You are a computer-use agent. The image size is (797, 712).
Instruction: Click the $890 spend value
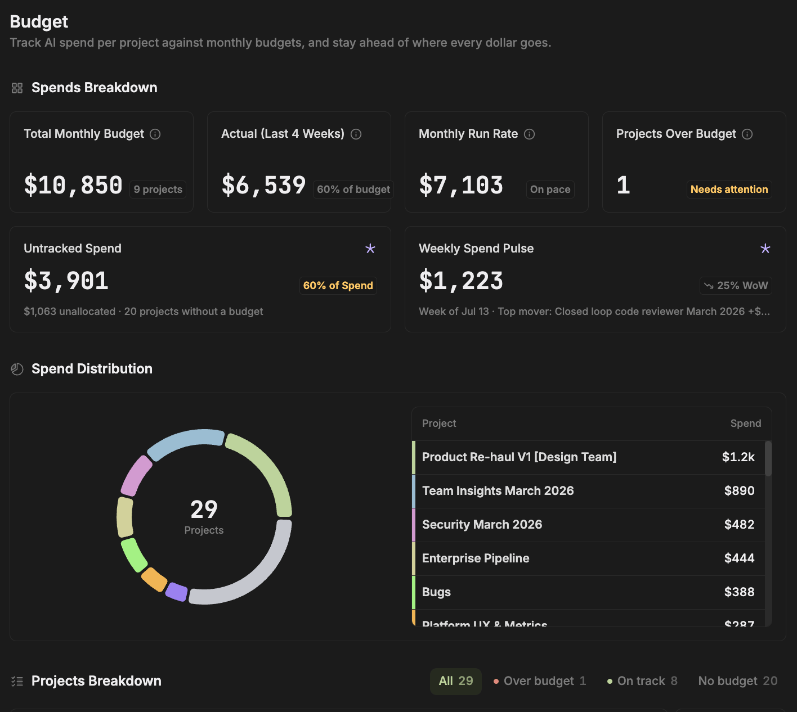click(739, 491)
